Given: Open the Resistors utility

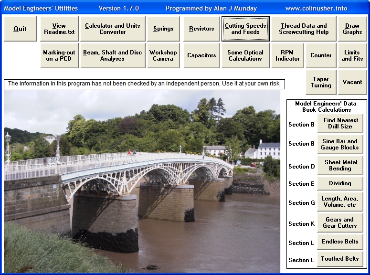Looking at the screenshot, I should click(x=201, y=29).
